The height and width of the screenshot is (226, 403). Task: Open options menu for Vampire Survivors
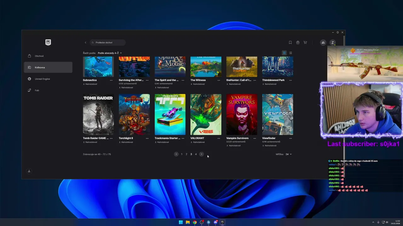(x=255, y=138)
